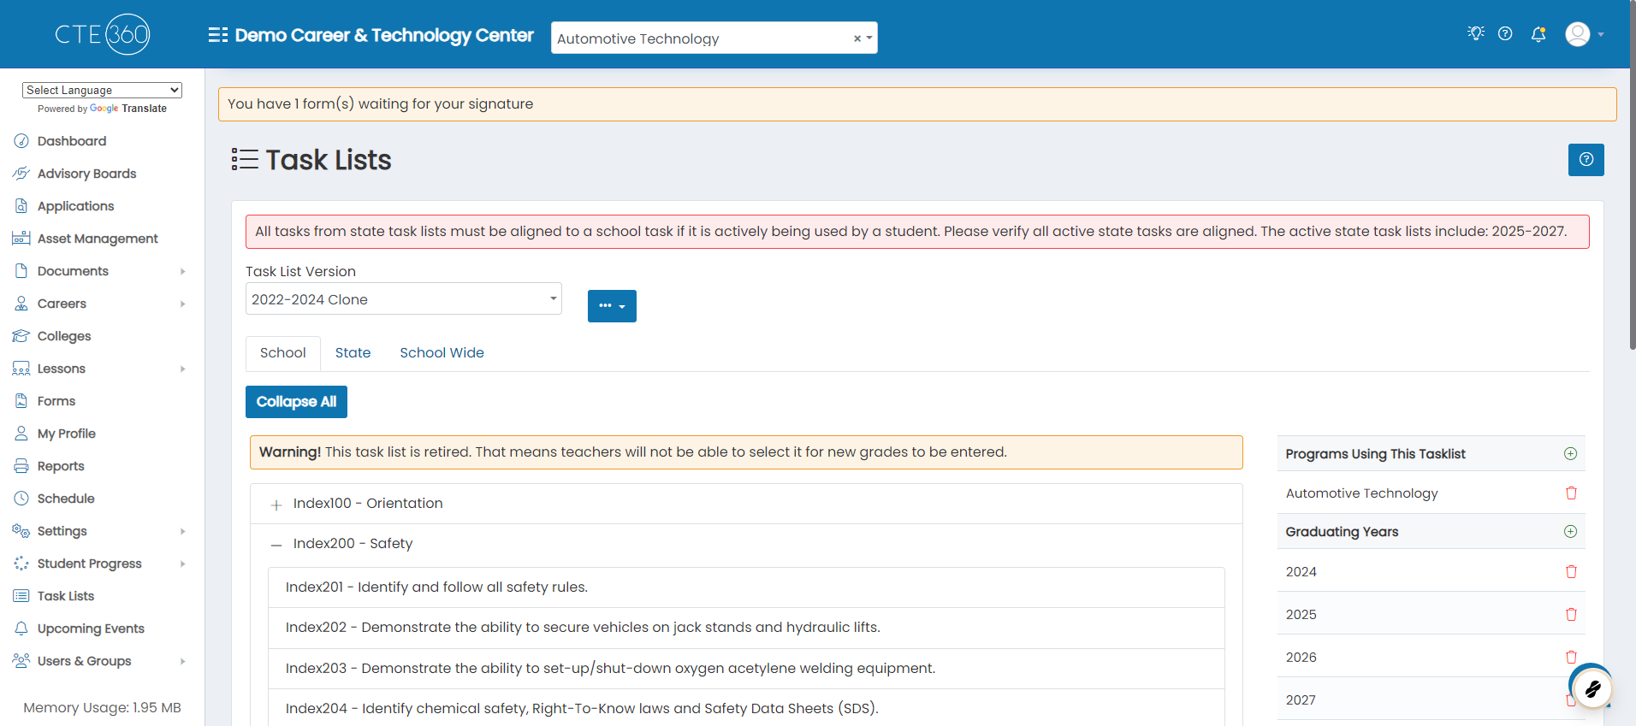Click the Dashboard gauge icon

click(x=21, y=141)
